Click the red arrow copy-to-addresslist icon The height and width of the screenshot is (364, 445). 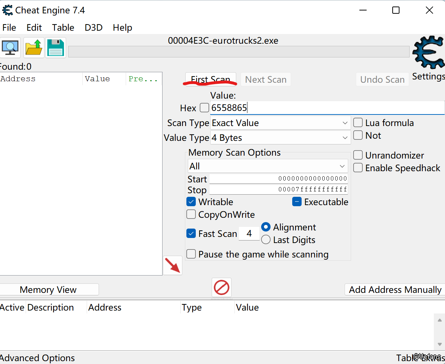[x=173, y=265]
